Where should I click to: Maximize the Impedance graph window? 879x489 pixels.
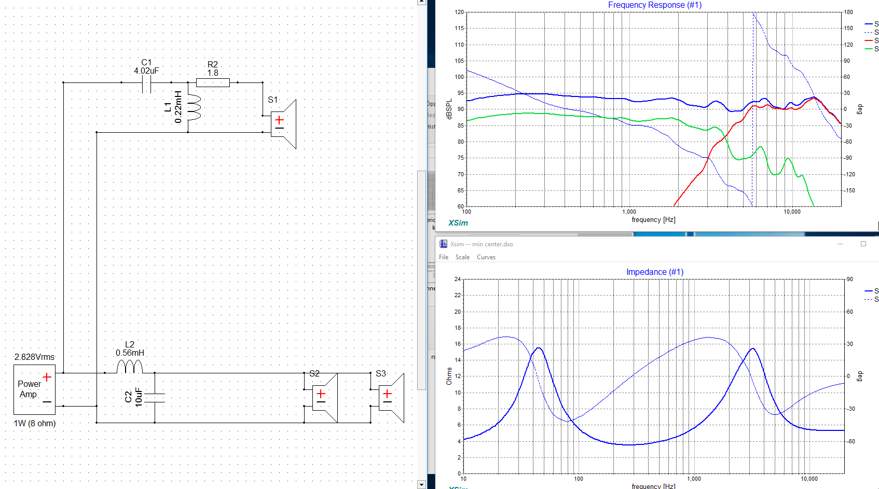(x=863, y=244)
